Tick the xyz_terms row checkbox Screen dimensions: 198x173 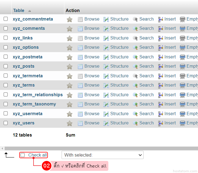coord(6,85)
